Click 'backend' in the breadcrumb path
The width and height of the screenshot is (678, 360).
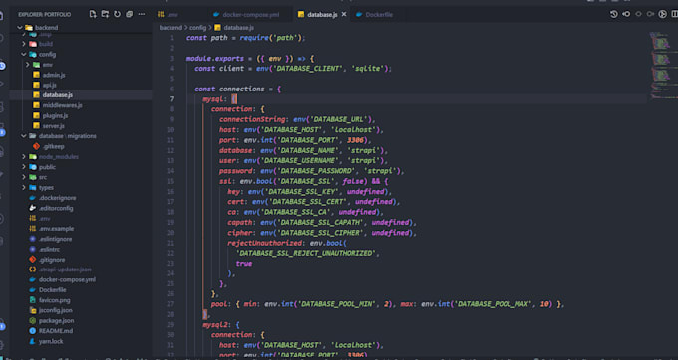pyautogui.click(x=170, y=27)
